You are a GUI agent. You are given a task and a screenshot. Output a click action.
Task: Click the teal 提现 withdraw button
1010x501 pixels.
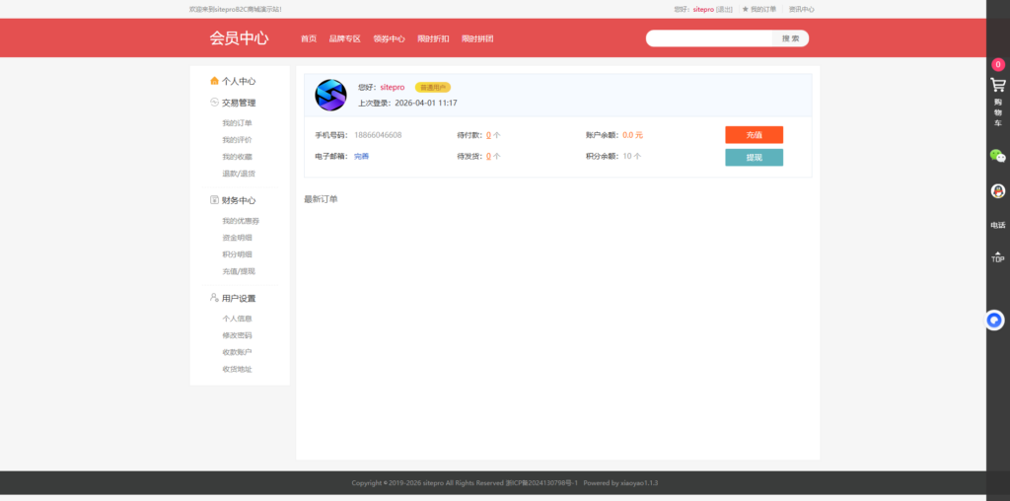pos(755,157)
